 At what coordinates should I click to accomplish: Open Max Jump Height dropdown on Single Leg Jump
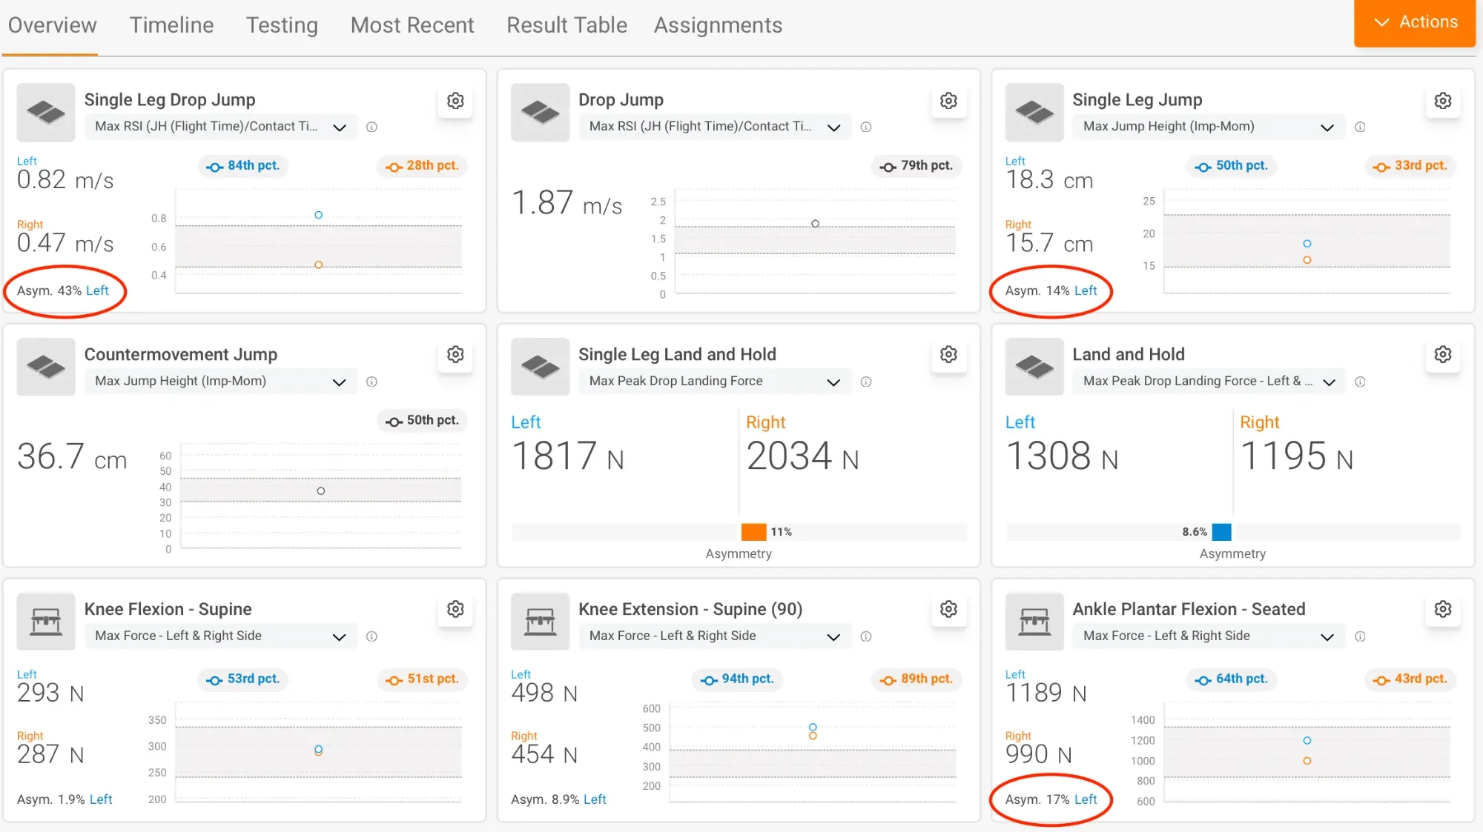coord(1209,127)
